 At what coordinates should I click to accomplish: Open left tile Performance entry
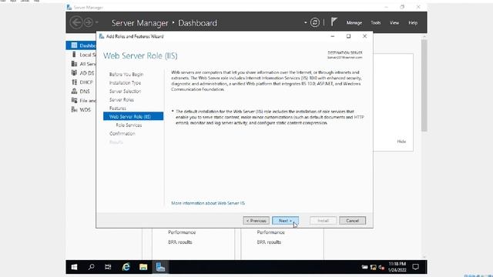[x=182, y=232]
